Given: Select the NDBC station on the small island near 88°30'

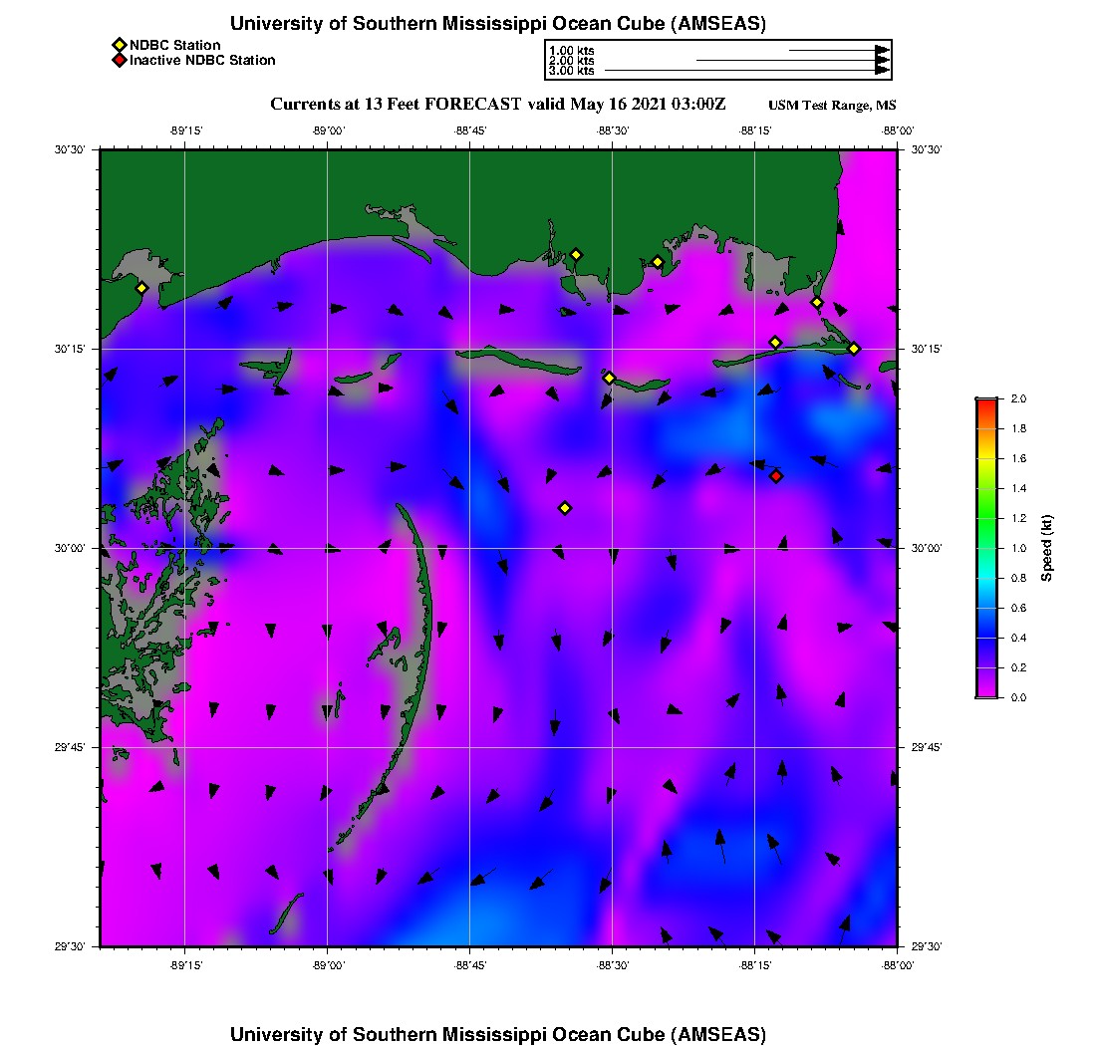Looking at the screenshot, I should tap(609, 378).
